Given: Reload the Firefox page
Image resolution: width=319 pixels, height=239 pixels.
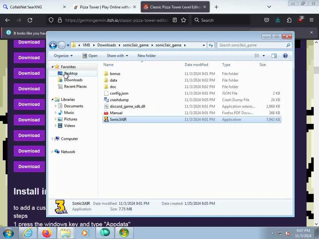Looking at the screenshot, I should pos(30,20).
